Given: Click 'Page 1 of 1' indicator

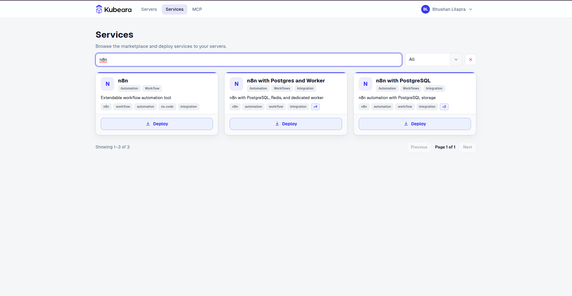Looking at the screenshot, I should tap(445, 147).
